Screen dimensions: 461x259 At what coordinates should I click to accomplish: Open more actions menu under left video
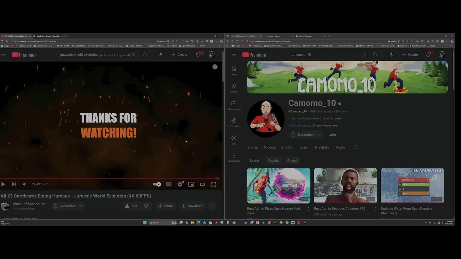(212, 206)
